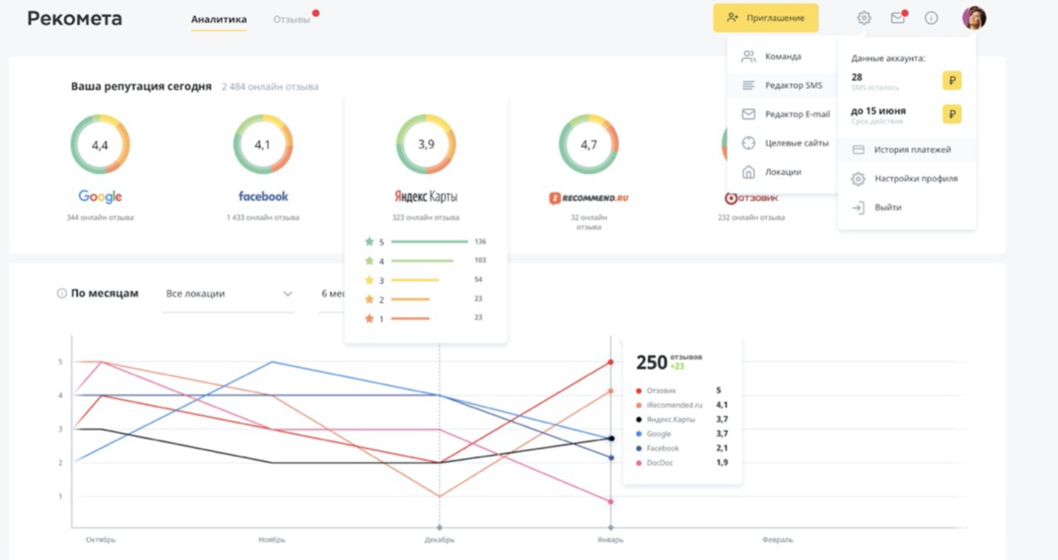
Task: Click the Ноябрь axis label
Action: [272, 540]
